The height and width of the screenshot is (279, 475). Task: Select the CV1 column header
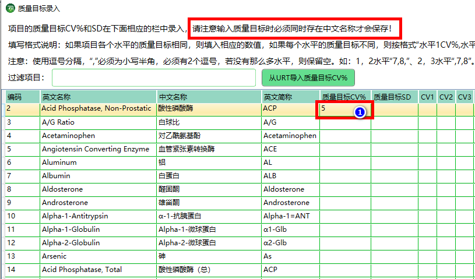click(427, 97)
